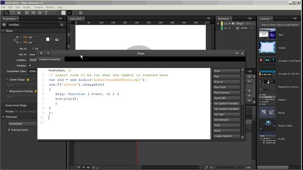The image size is (303, 170).
Task: Select the circle element row in Elements
Action: 235,28
